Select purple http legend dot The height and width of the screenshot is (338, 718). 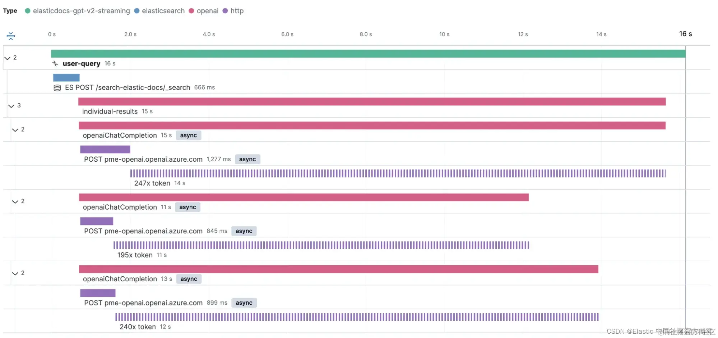pyautogui.click(x=225, y=11)
